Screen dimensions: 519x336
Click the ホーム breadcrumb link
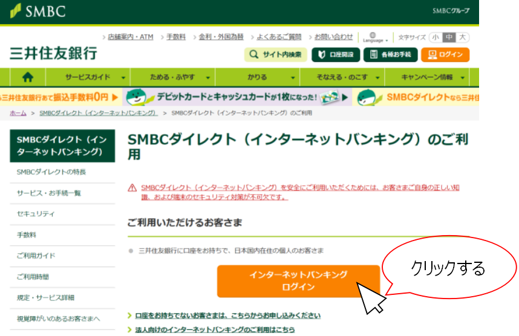tap(18, 113)
